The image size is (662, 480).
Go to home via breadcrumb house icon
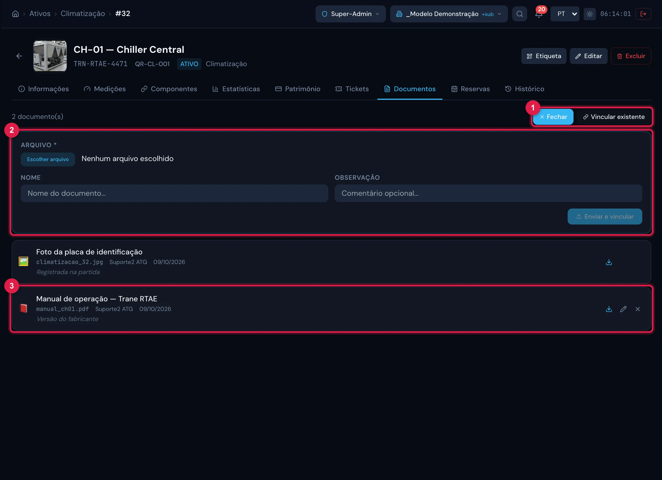pos(15,14)
